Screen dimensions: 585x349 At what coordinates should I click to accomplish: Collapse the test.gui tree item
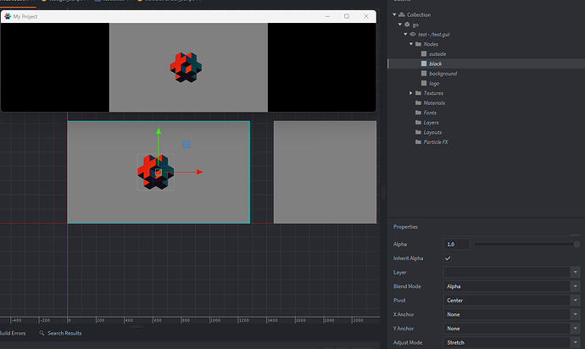(405, 34)
